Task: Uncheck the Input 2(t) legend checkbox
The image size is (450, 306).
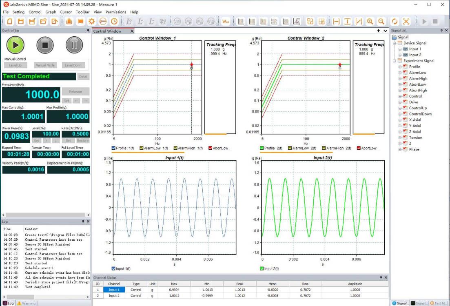Action: (x=262, y=269)
